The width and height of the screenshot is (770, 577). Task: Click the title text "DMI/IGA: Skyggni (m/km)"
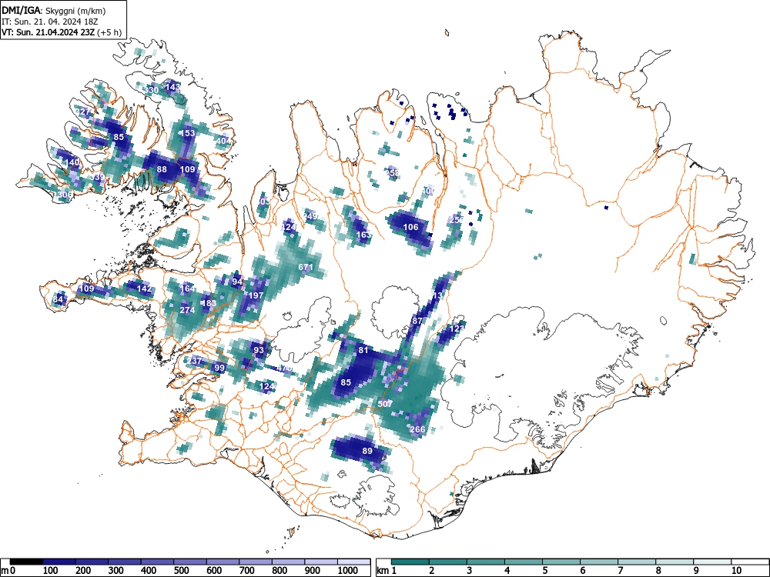pyautogui.click(x=54, y=10)
